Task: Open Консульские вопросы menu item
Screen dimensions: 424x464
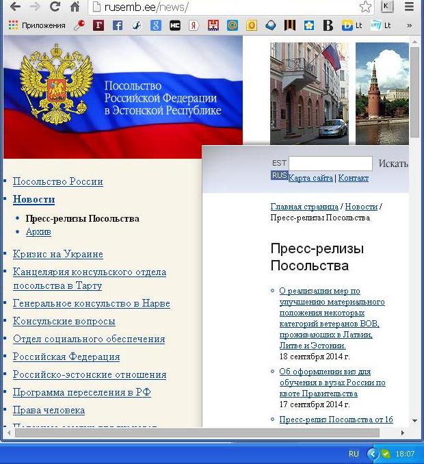Action: (64, 321)
